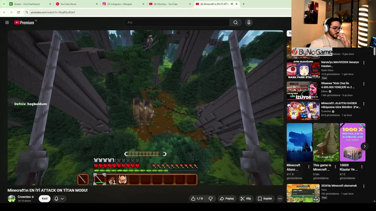Start voice search with microphone icon
Image resolution: width=376 pixels, height=211 pixels.
tap(249, 23)
